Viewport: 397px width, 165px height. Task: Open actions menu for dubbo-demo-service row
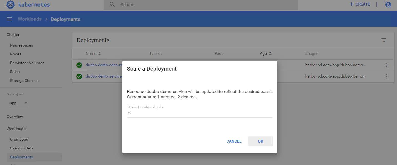coord(386,76)
